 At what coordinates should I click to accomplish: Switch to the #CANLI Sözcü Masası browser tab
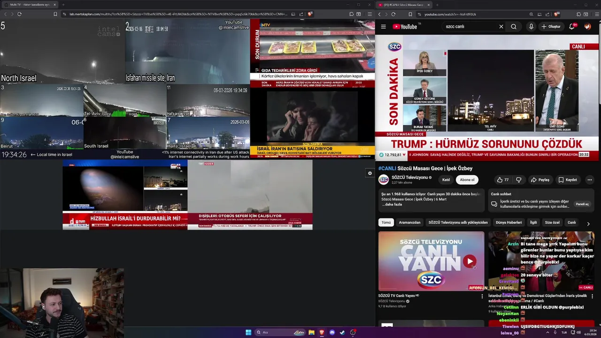point(404,5)
